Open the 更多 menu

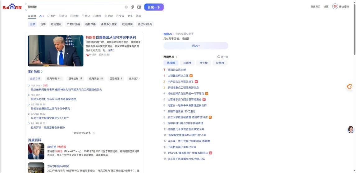(x=130, y=16)
